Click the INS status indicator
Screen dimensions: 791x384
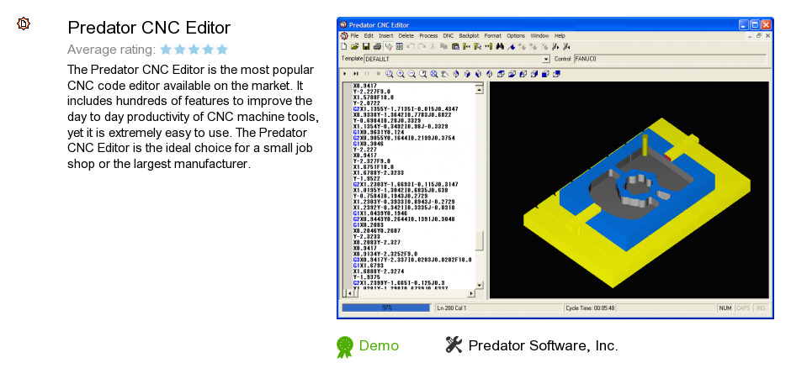coord(761,308)
